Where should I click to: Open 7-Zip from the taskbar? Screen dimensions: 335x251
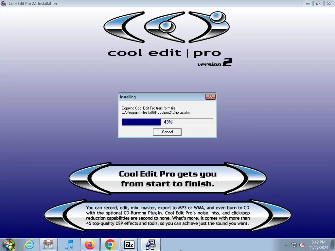click(129, 244)
